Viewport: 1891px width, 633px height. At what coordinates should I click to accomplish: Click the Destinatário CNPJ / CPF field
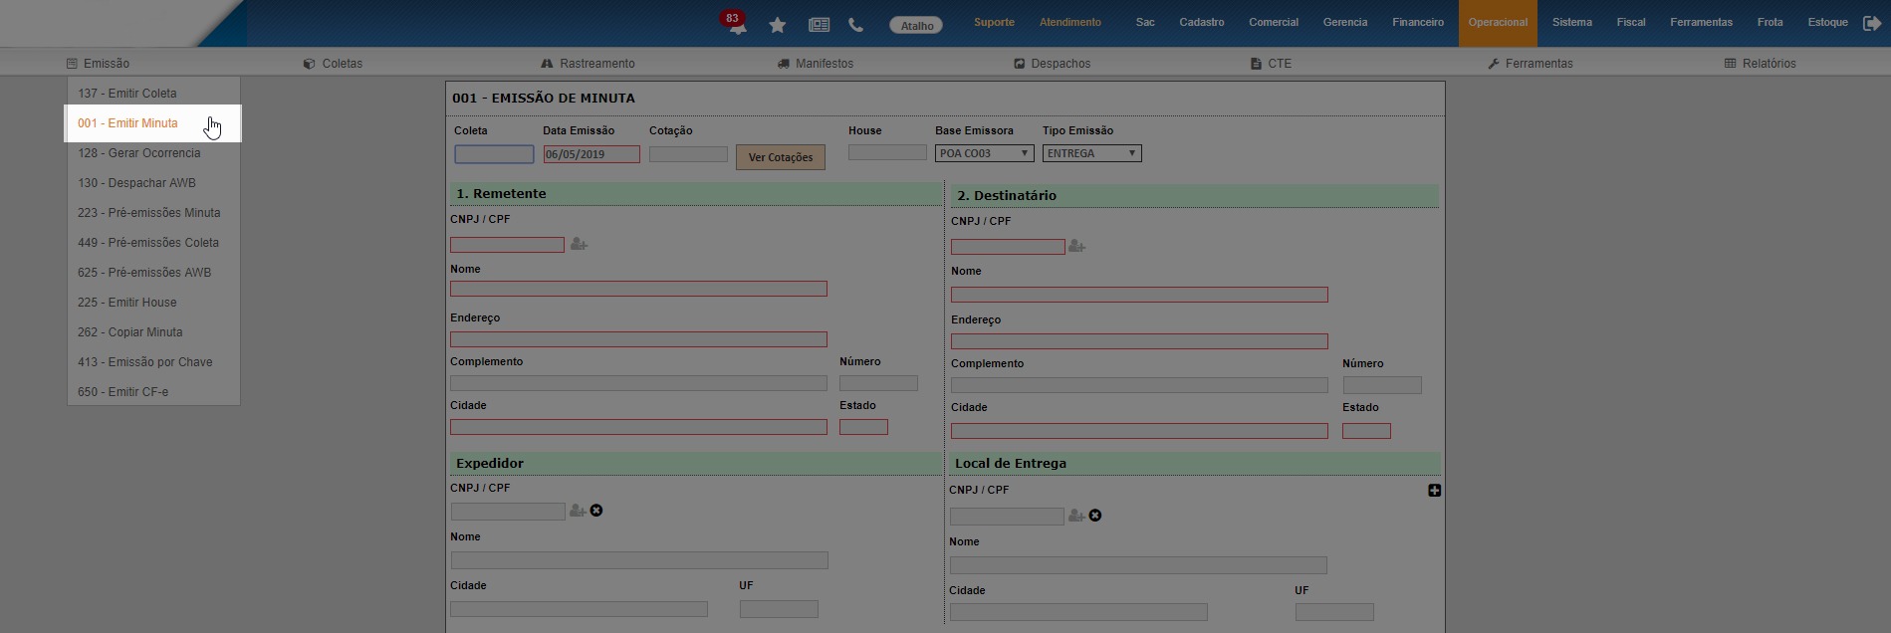point(1008,247)
